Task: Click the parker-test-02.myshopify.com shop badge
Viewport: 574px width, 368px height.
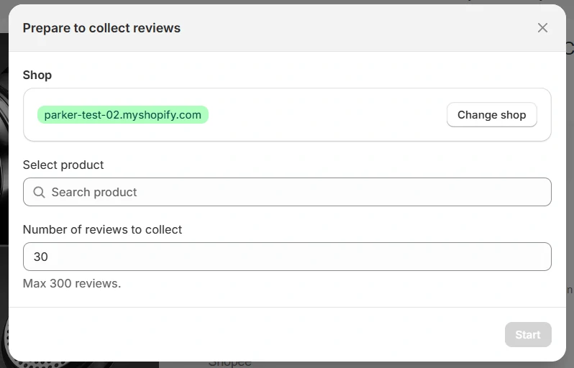Action: [122, 115]
